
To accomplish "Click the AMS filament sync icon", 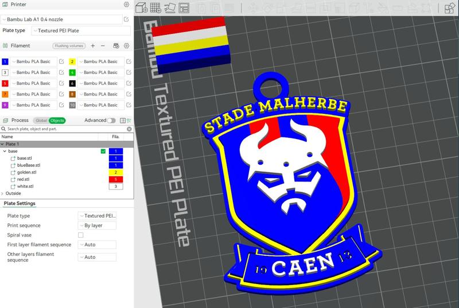I will pos(116,46).
